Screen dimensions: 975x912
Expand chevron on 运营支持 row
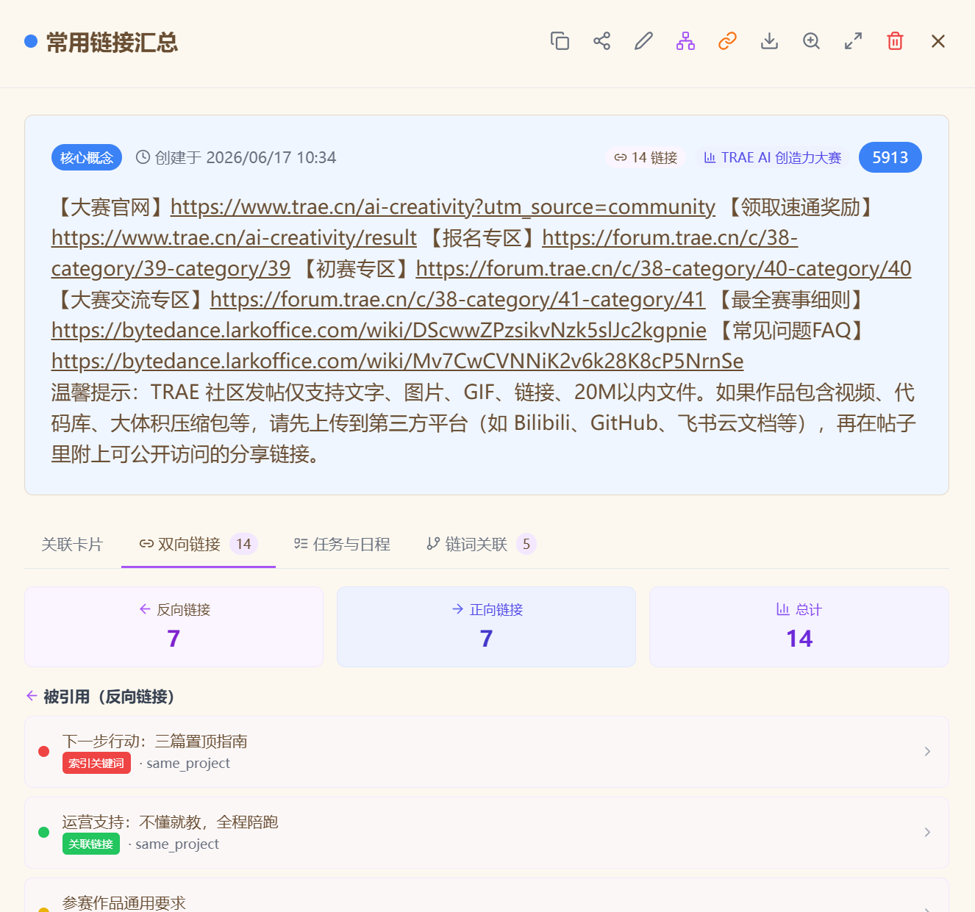point(927,832)
